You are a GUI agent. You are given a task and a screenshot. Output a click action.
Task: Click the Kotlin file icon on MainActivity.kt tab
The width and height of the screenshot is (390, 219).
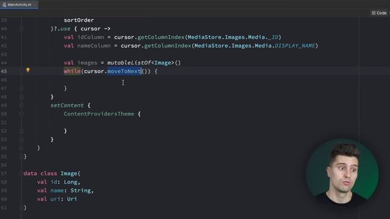click(x=4, y=5)
